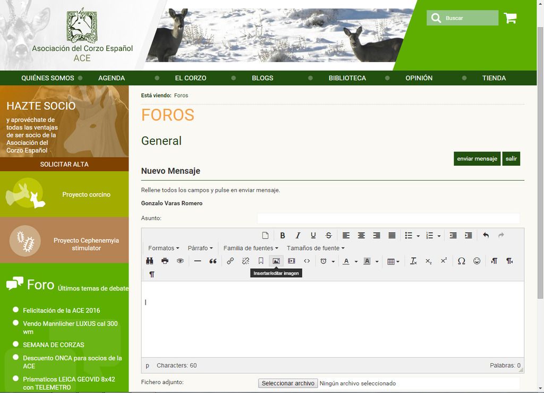Click the Seleccionar archivo button
This screenshot has height=393, width=544.
[288, 383]
